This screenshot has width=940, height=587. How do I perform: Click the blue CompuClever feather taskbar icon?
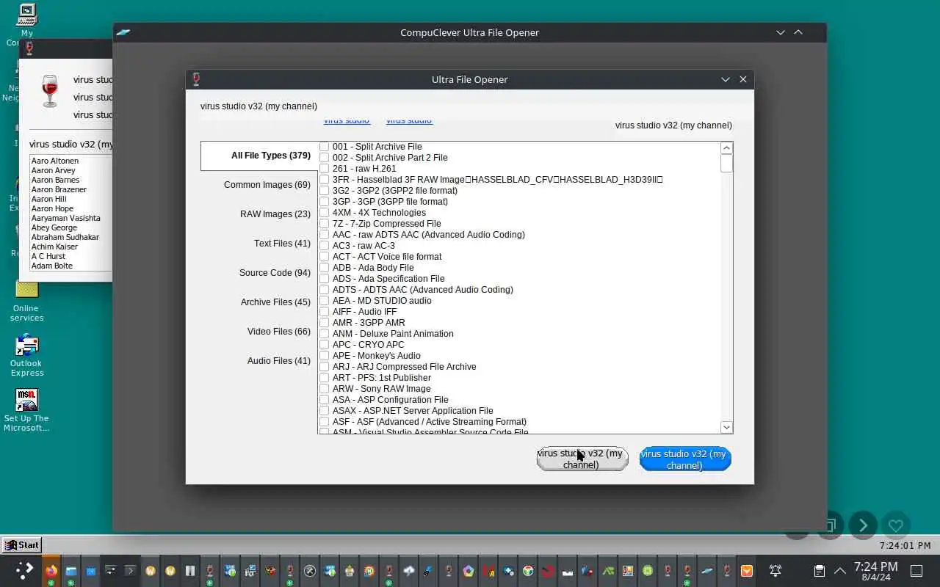click(707, 570)
